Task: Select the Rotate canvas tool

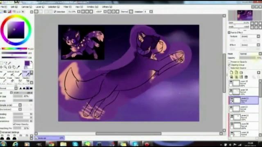Action: point(10,67)
